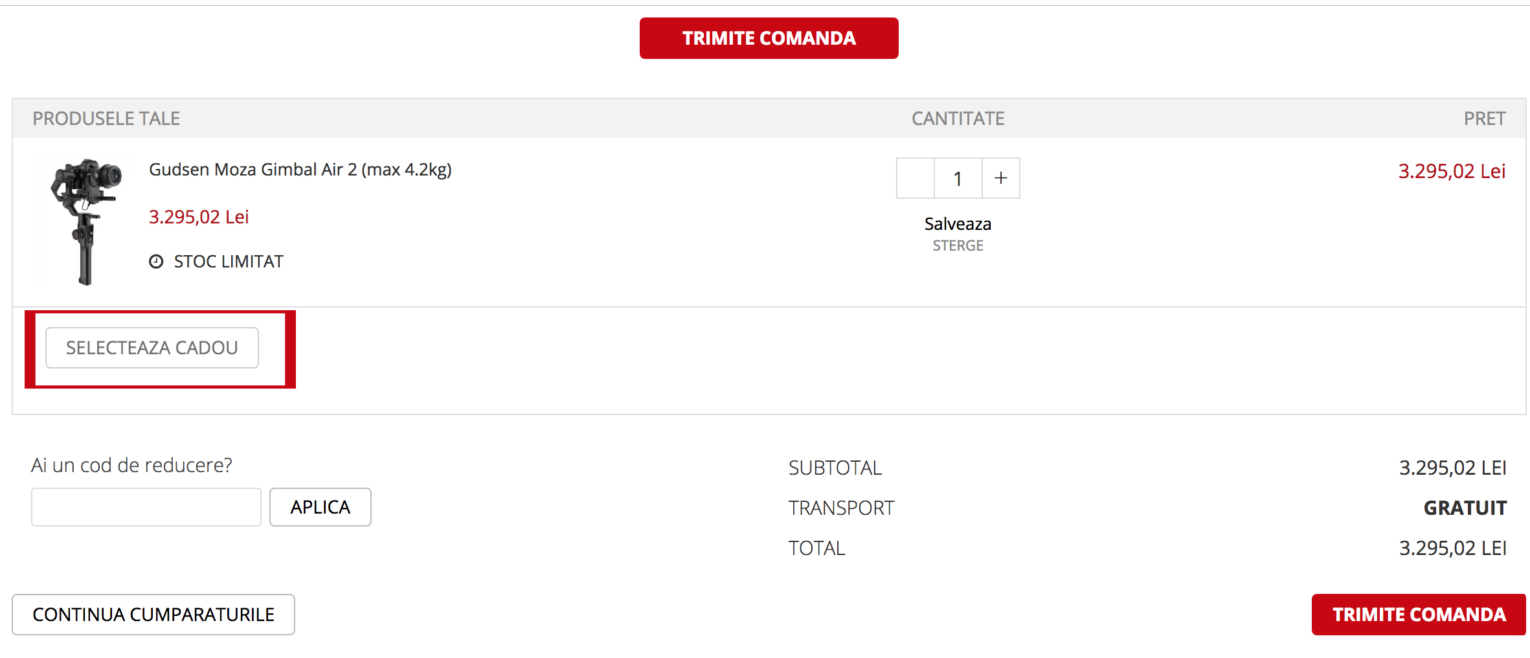Screen dimensions: 1530x658
Task: Click the SELECTEAZA CADOU button
Action: tap(152, 348)
